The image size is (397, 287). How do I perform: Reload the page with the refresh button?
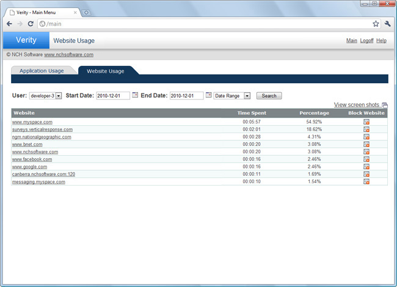pos(31,24)
